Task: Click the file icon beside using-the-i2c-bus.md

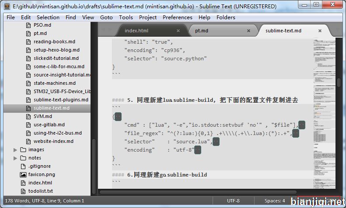Action: 28,133
